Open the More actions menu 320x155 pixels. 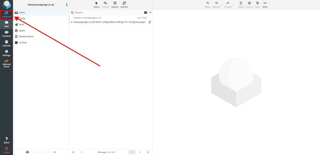[x=265, y=4]
